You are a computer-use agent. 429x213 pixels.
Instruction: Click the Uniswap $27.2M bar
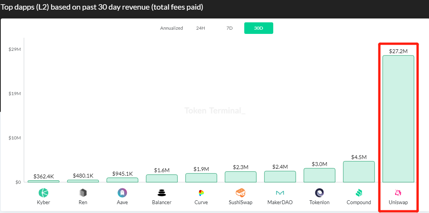(398, 119)
